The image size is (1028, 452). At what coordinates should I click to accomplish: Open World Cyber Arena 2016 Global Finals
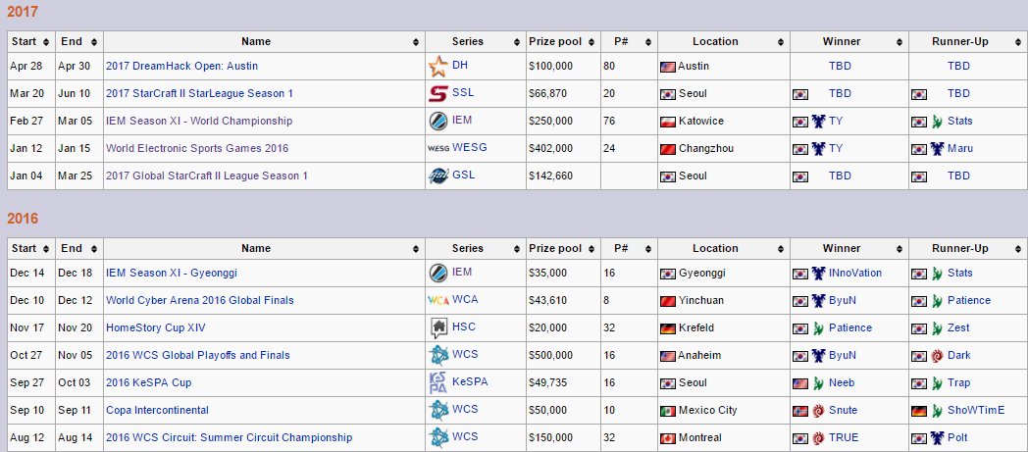tap(200, 301)
